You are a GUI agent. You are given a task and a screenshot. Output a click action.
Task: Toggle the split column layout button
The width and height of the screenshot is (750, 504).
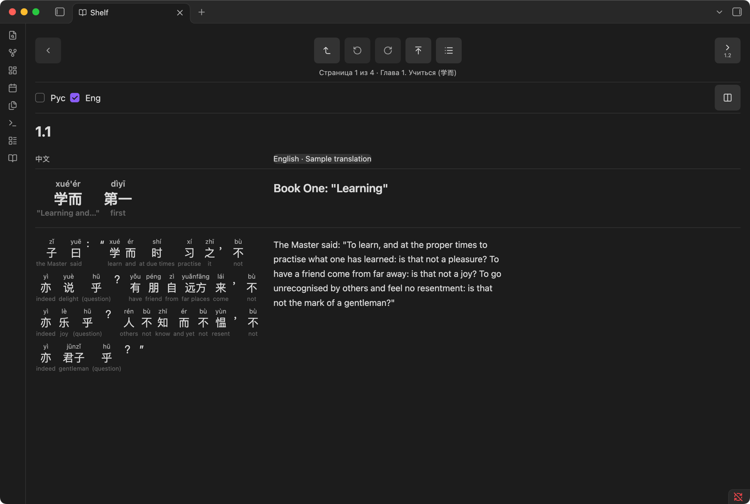[x=727, y=98]
